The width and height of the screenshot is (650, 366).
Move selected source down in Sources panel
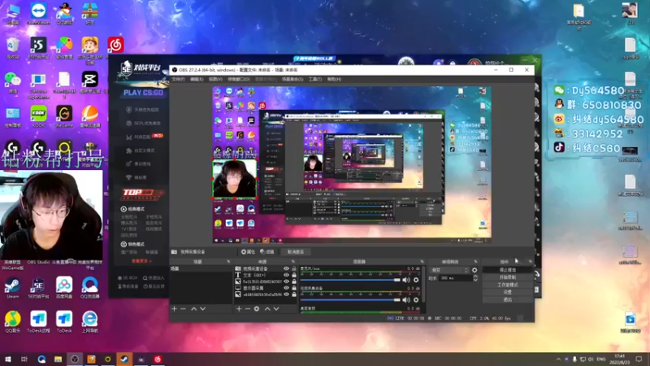276,309
